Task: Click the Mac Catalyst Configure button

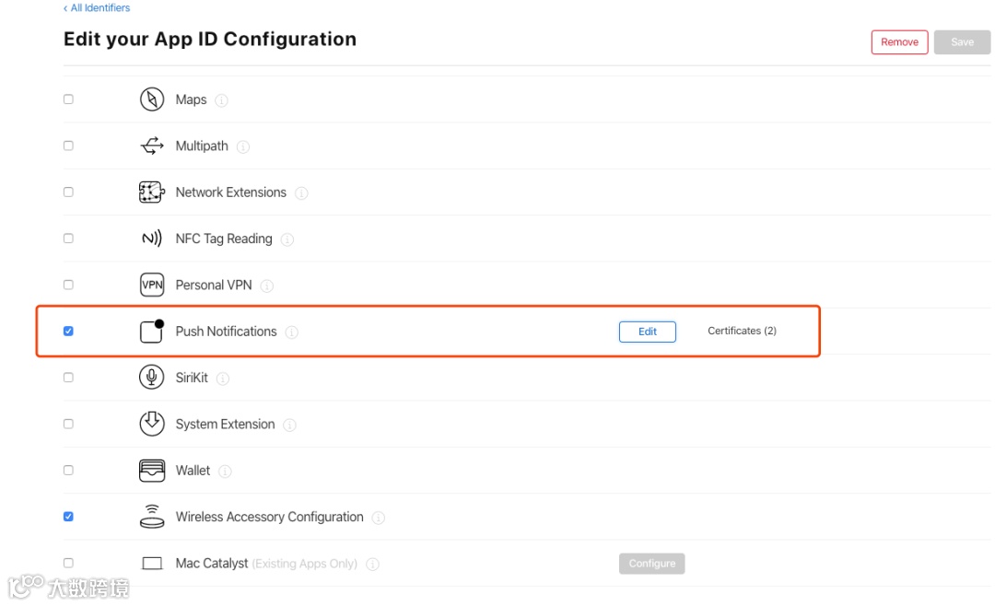Action: click(x=652, y=564)
